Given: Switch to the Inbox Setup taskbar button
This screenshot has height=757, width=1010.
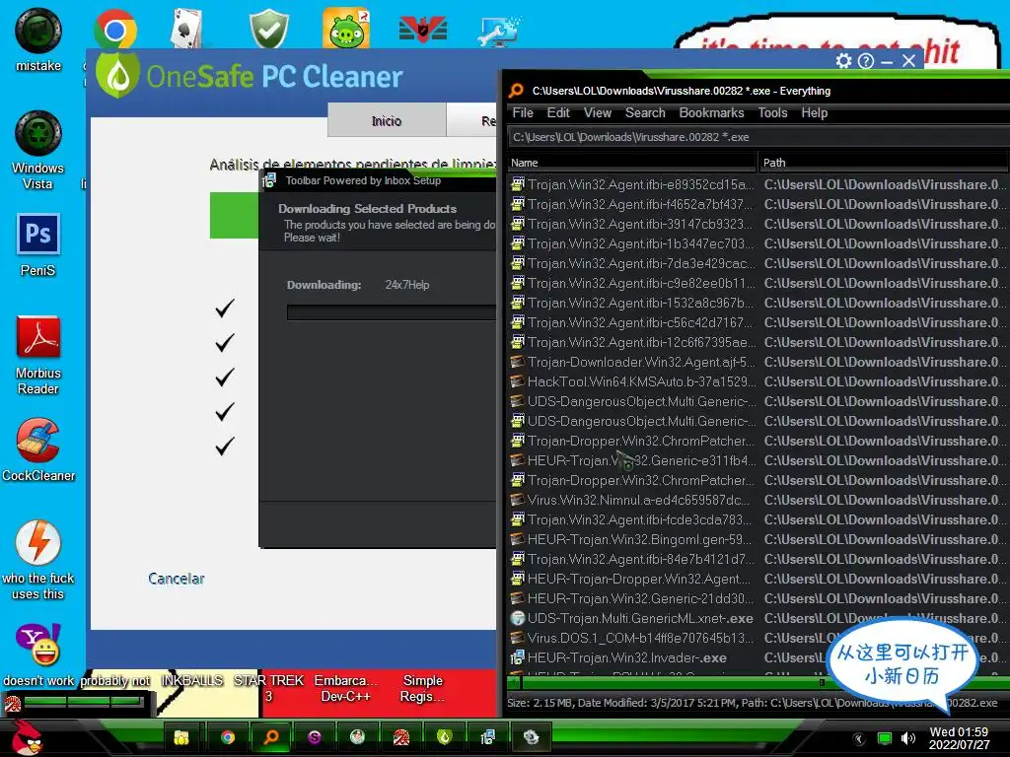Looking at the screenshot, I should tap(487, 737).
